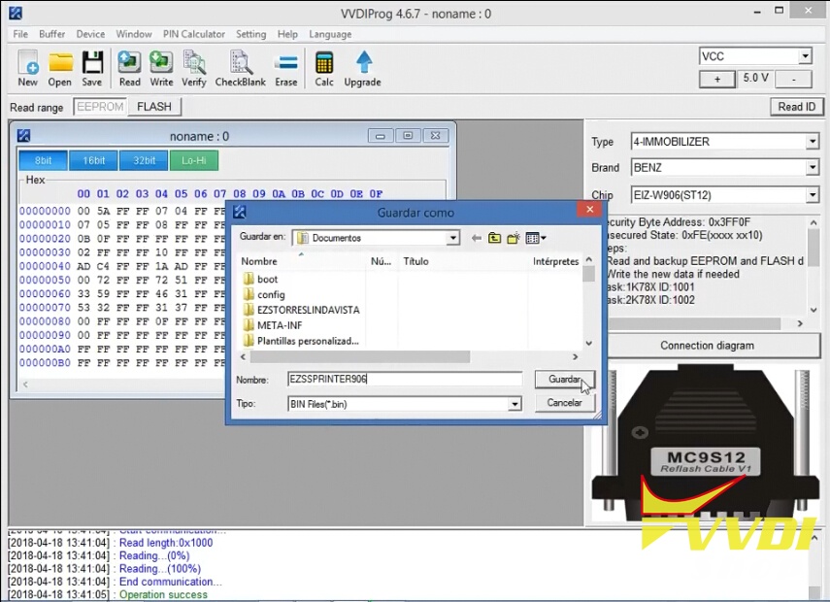Expand the Chip EIZ-W906(ST12) dropdown
This screenshot has height=602, width=830.
point(813,195)
